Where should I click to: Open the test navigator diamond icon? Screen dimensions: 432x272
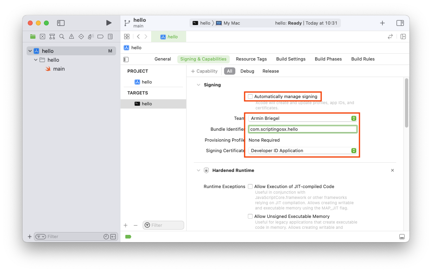click(81, 36)
